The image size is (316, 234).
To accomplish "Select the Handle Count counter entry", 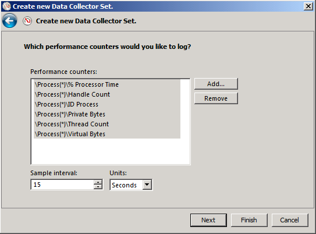I will tap(107, 94).
